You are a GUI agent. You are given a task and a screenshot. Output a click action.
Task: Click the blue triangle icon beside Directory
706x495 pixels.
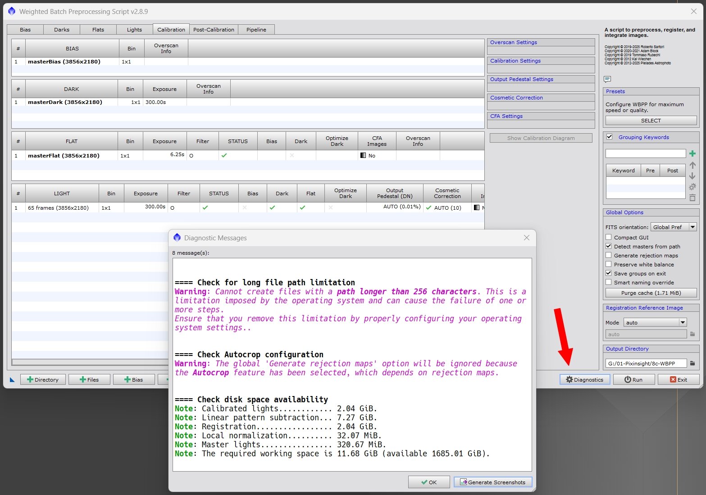tap(12, 380)
